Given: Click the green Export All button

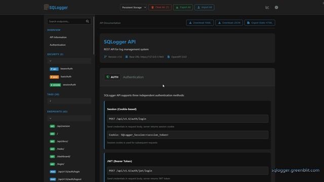Looking at the screenshot, I should pyautogui.click(x=183, y=8).
